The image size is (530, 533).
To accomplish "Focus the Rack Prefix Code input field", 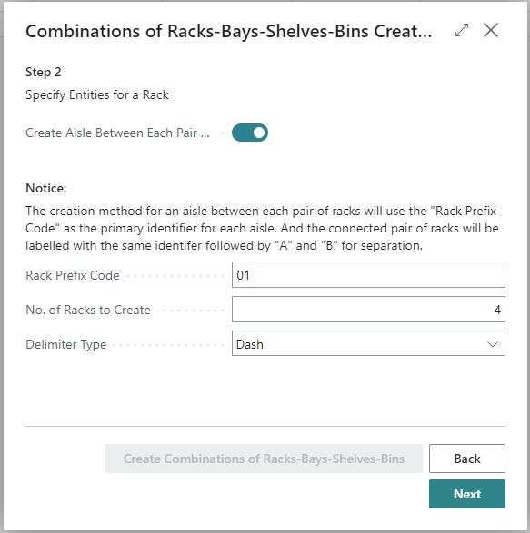I will coord(368,274).
